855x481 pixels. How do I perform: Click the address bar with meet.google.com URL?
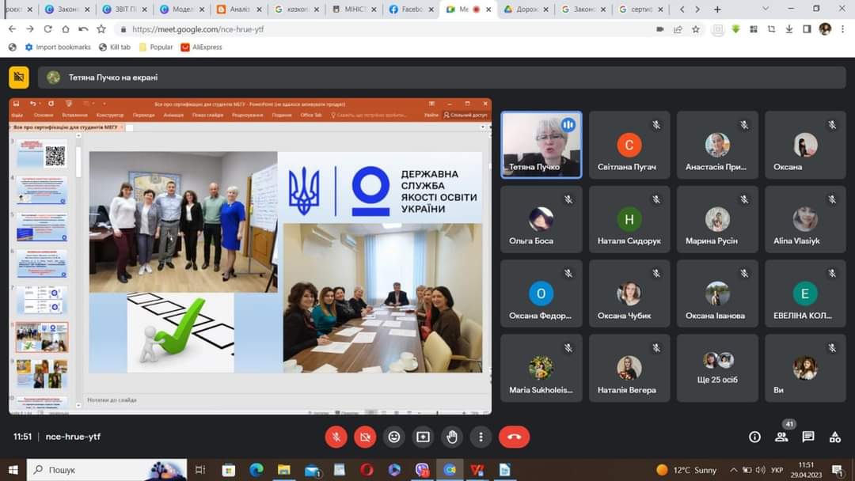pyautogui.click(x=382, y=28)
